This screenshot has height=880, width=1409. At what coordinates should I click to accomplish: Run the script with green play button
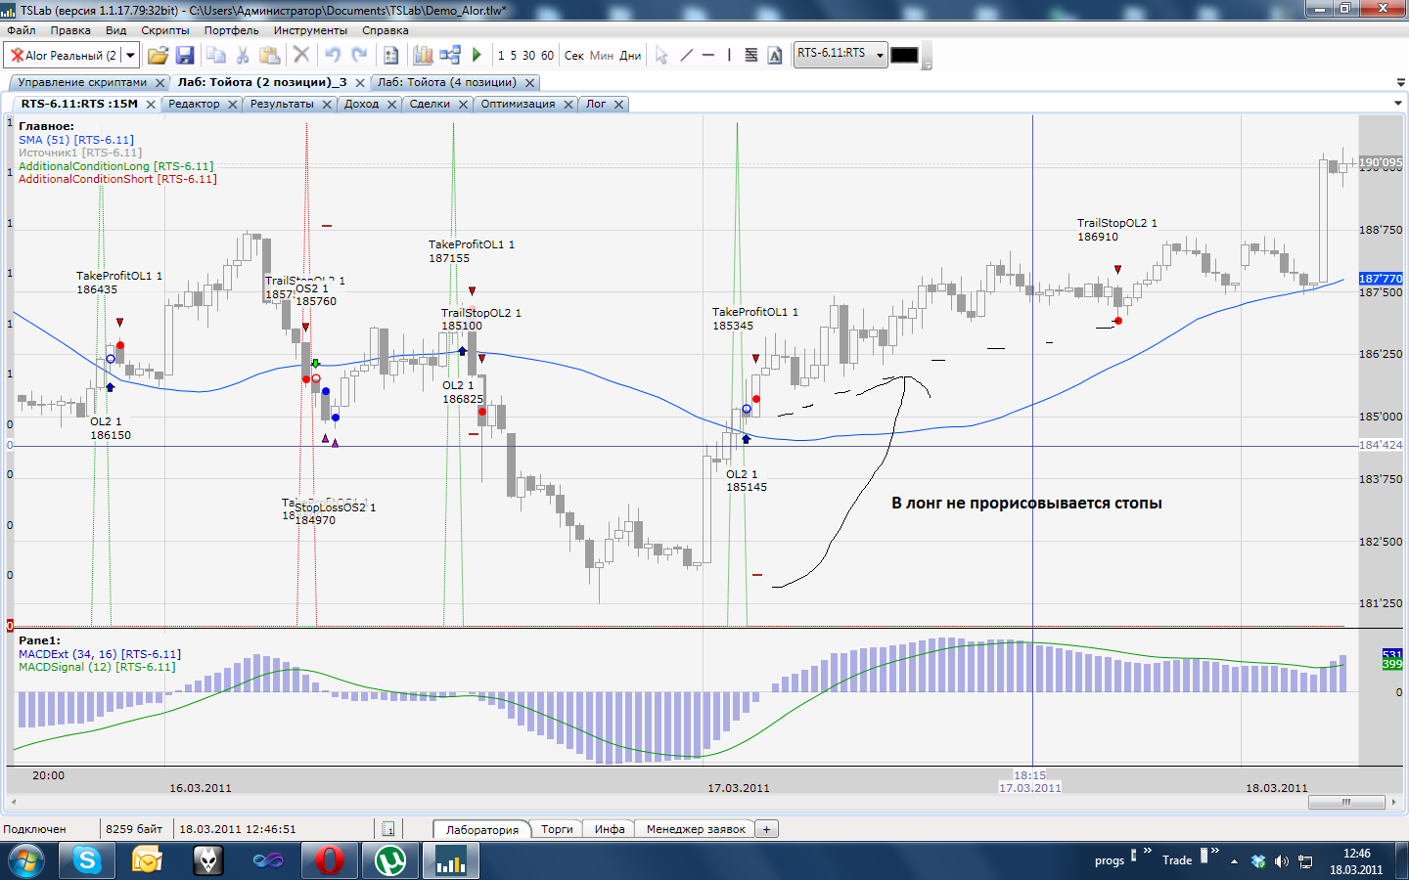coord(477,55)
